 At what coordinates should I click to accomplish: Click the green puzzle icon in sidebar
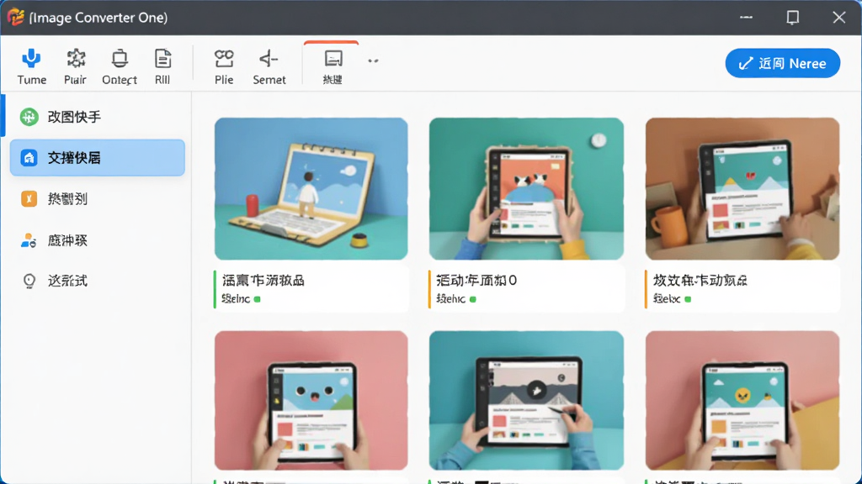(29, 117)
